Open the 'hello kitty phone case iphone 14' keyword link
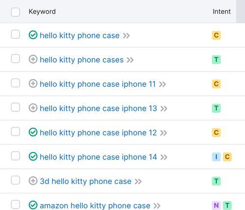 point(98,157)
